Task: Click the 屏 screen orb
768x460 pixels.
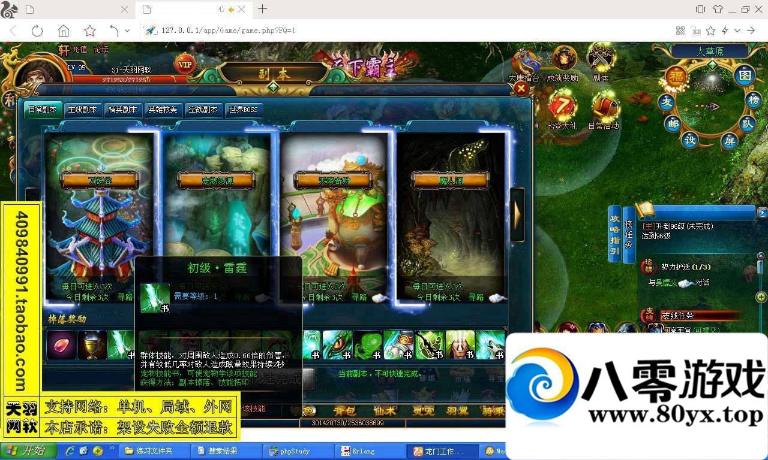Action: [729, 141]
